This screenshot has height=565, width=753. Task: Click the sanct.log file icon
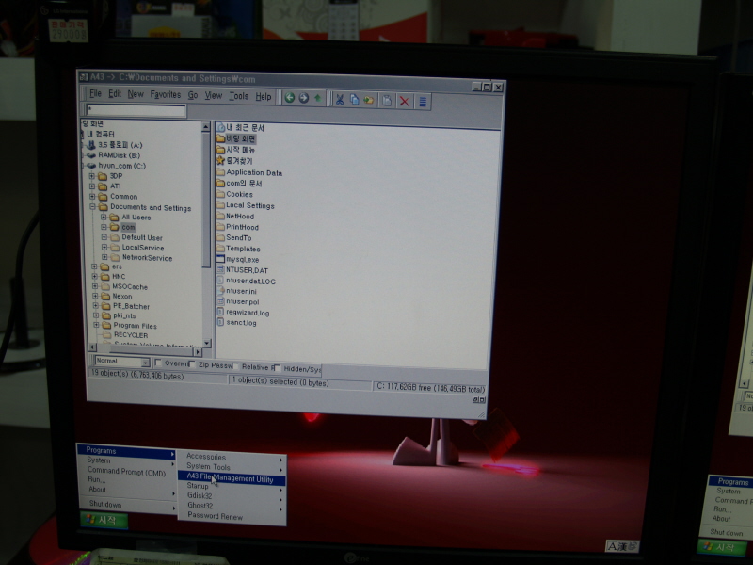220,322
